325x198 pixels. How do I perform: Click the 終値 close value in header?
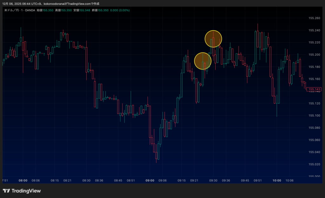point(103,10)
